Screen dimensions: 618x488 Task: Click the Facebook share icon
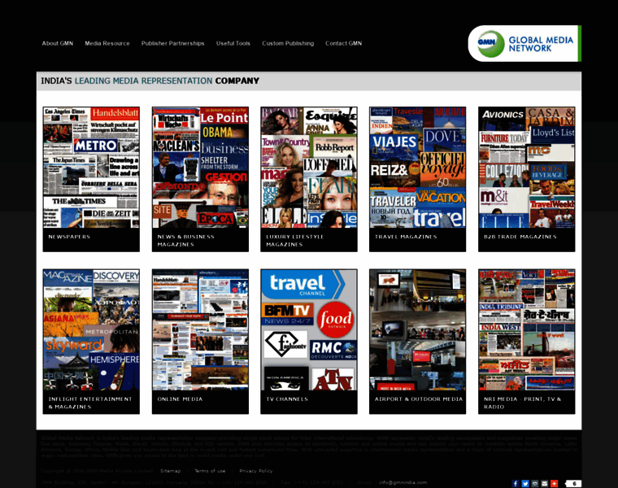click(516, 483)
